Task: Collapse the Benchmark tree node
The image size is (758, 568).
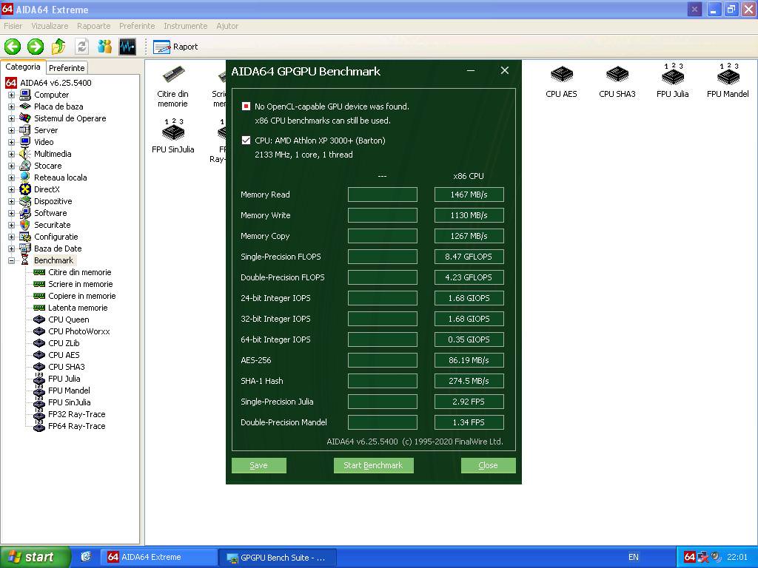Action: tap(11, 260)
